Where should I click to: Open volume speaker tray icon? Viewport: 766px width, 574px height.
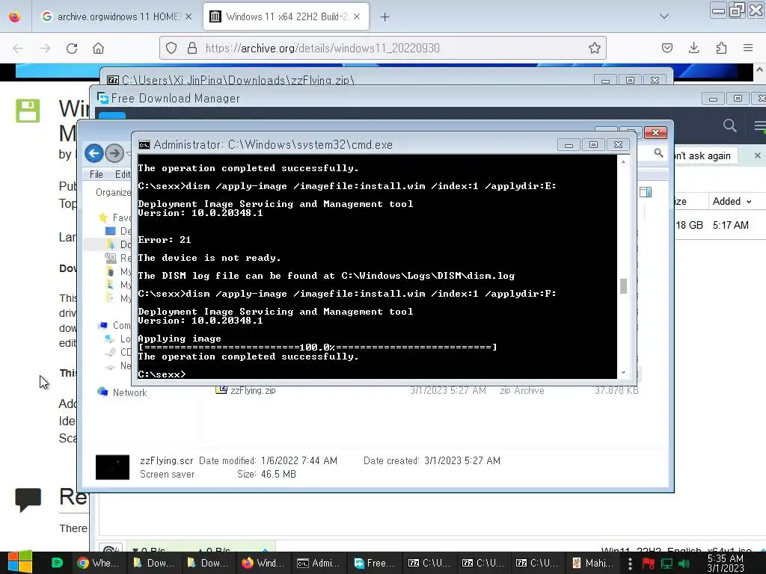point(684,564)
